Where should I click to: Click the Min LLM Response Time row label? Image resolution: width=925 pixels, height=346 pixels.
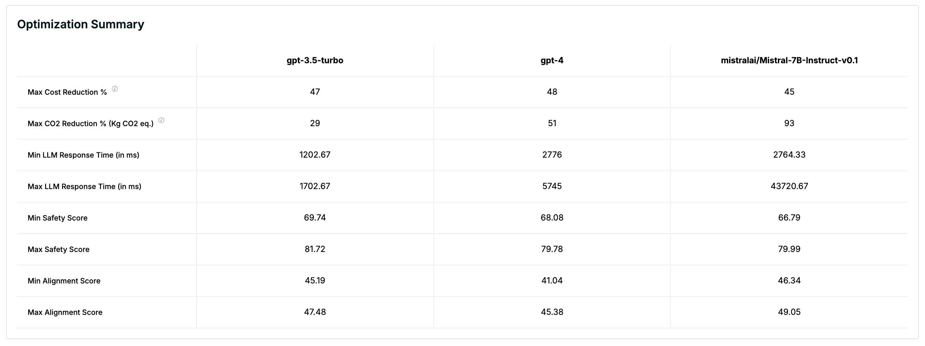click(83, 155)
